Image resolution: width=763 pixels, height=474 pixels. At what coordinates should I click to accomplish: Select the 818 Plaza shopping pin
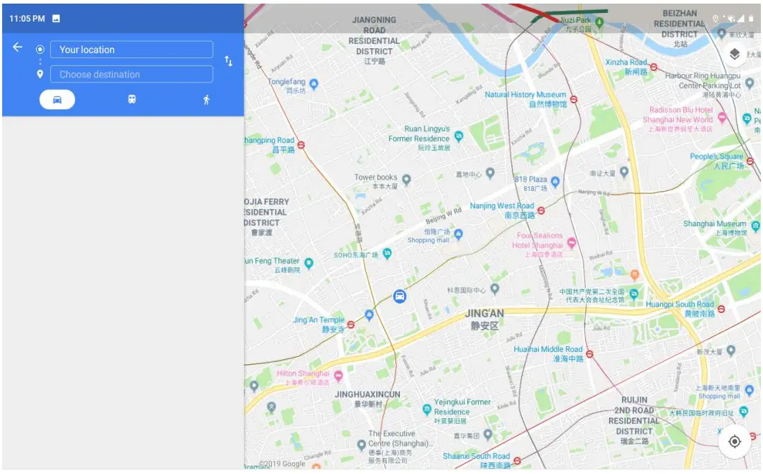pyautogui.click(x=555, y=182)
